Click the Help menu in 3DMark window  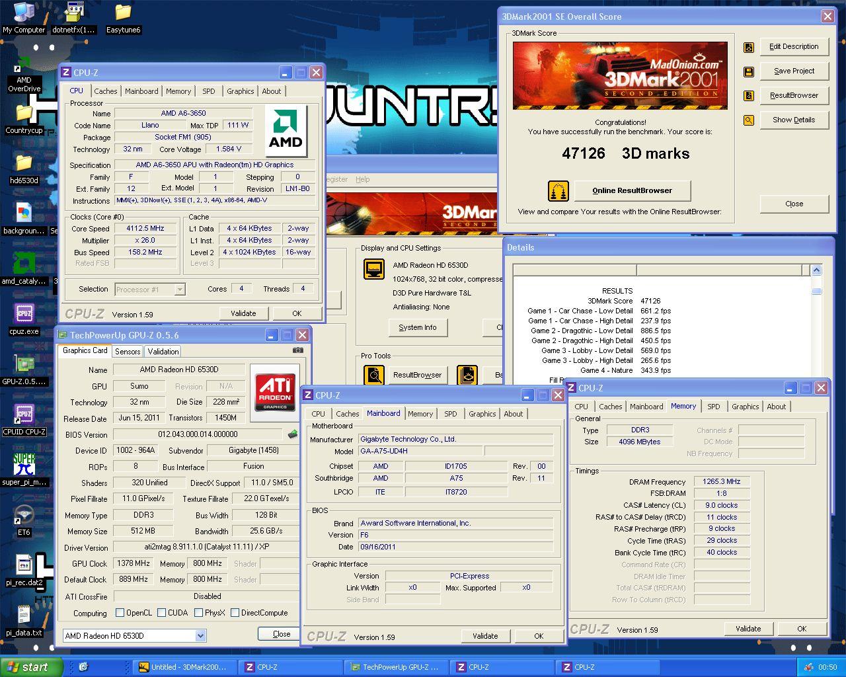(x=363, y=179)
